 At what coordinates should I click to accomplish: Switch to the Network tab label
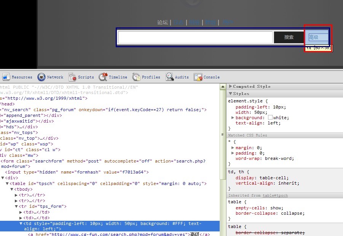tap(55, 77)
